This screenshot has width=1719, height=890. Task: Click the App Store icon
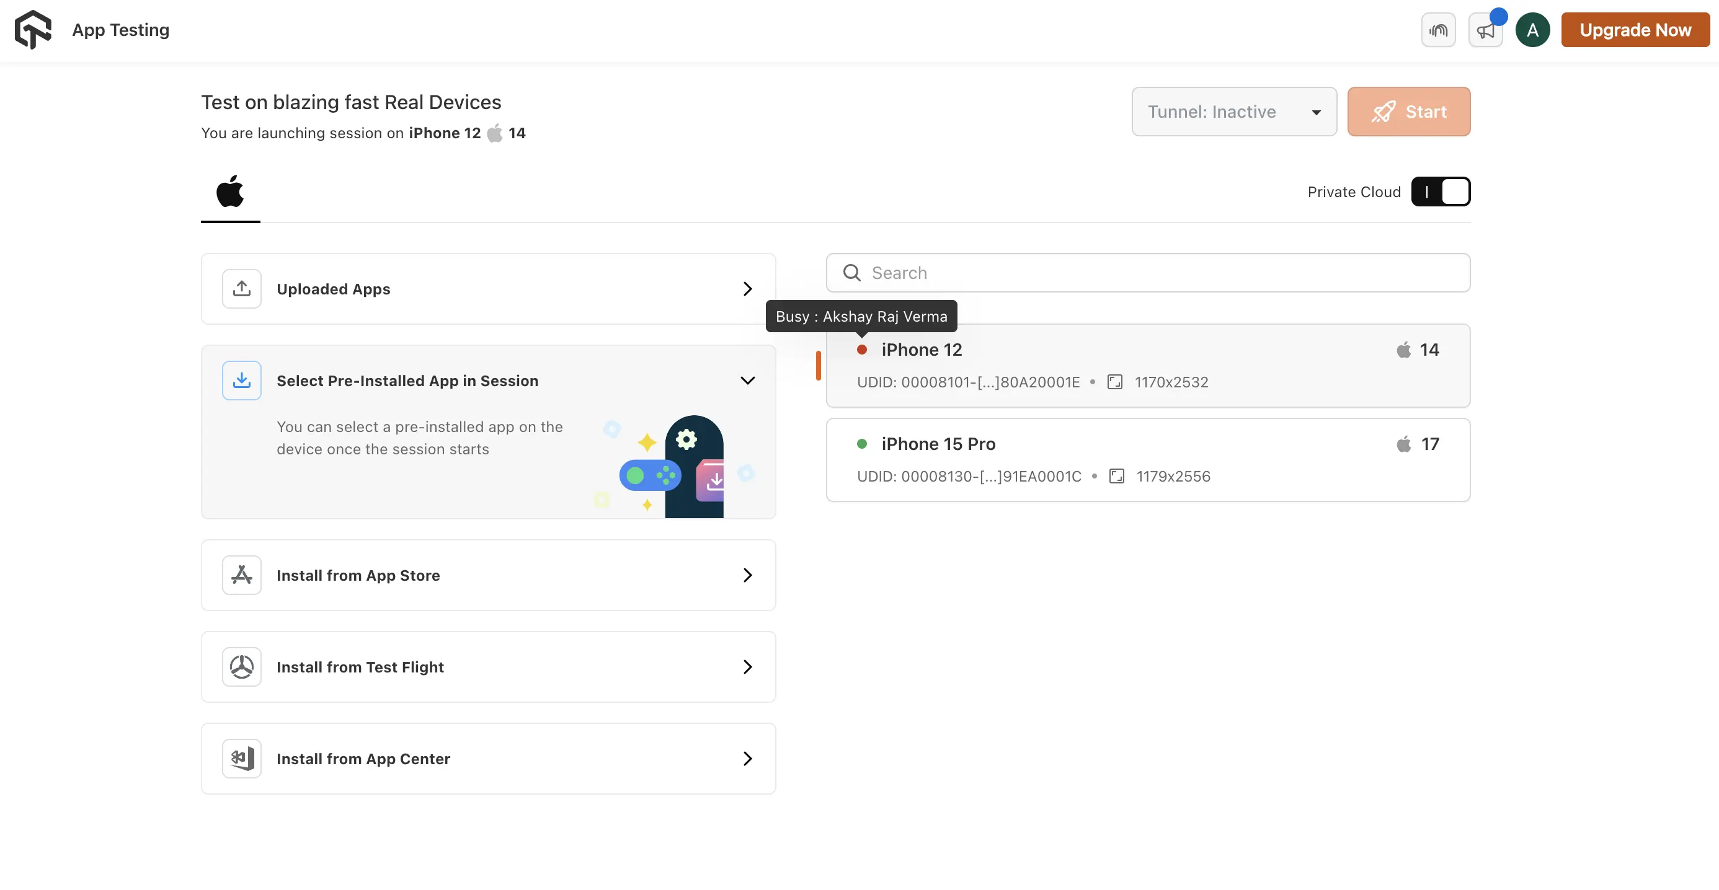coord(242,575)
